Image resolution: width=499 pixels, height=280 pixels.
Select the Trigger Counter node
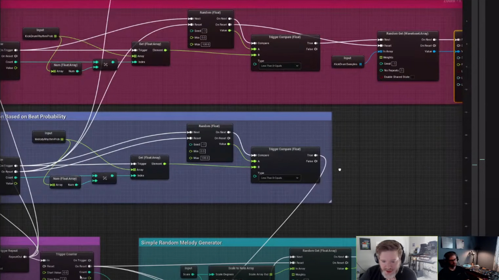66,254
